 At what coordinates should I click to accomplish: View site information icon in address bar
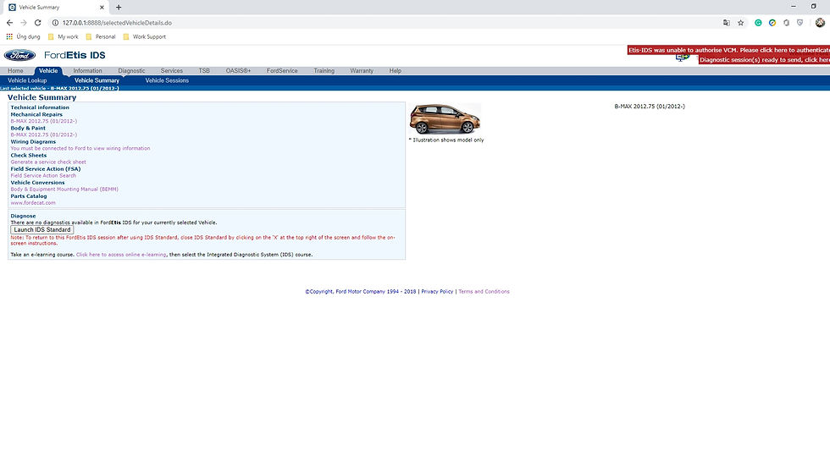tap(55, 23)
